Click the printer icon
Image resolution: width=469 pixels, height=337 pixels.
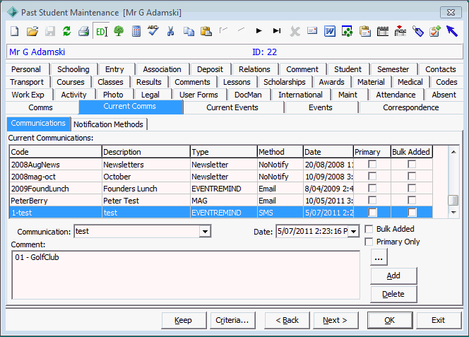coord(84,31)
